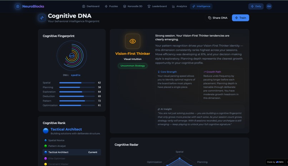Click the Uncommon Strategy badge
Screen dimensions: 288x166
point(133,65)
